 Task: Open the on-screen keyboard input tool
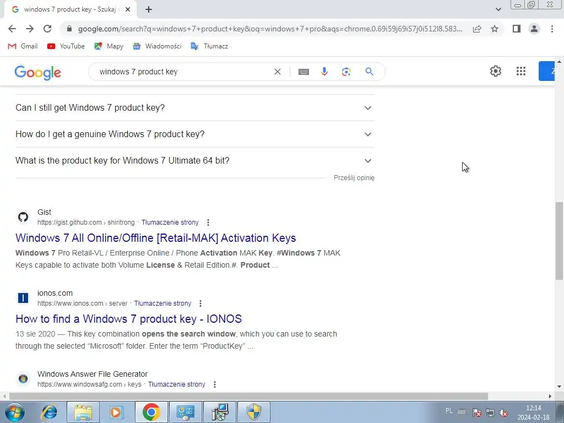click(303, 72)
